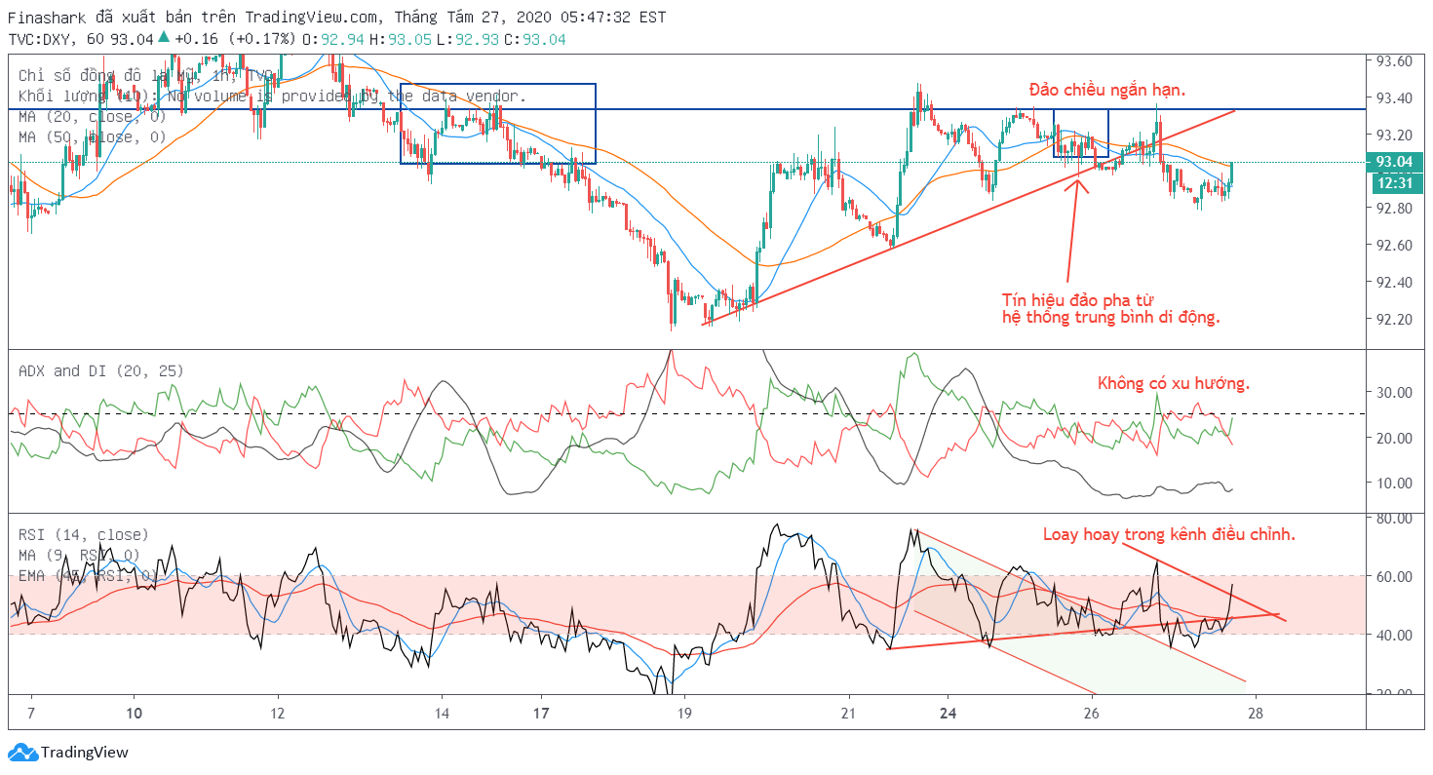Select the low value L:92.93
Image resolution: width=1433 pixels, height=775 pixels.
(468, 39)
